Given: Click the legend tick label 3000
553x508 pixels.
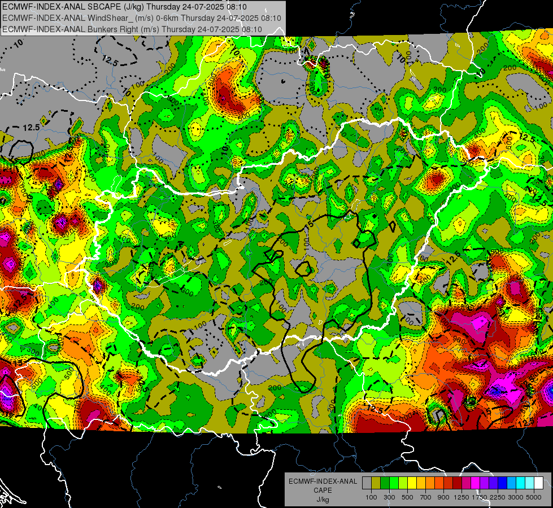Looking at the screenshot, I should point(516,497).
